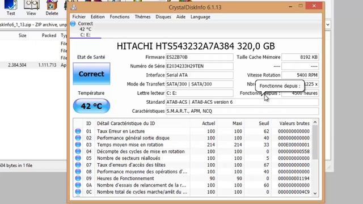The image size is (363, 204).
Task: Open the Disques menu
Action: coord(163,16)
